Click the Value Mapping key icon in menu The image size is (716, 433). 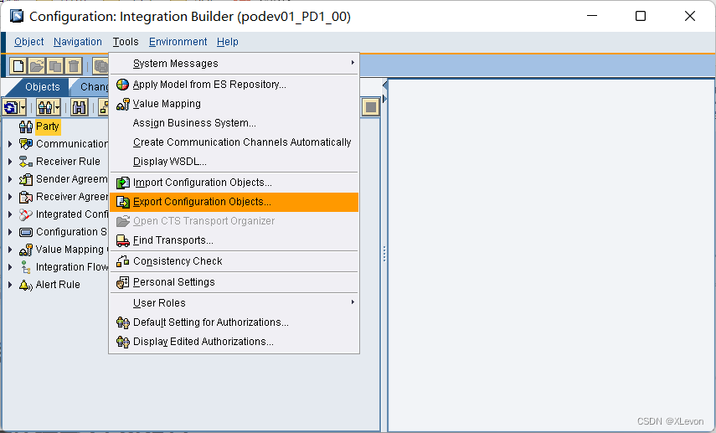(x=122, y=104)
